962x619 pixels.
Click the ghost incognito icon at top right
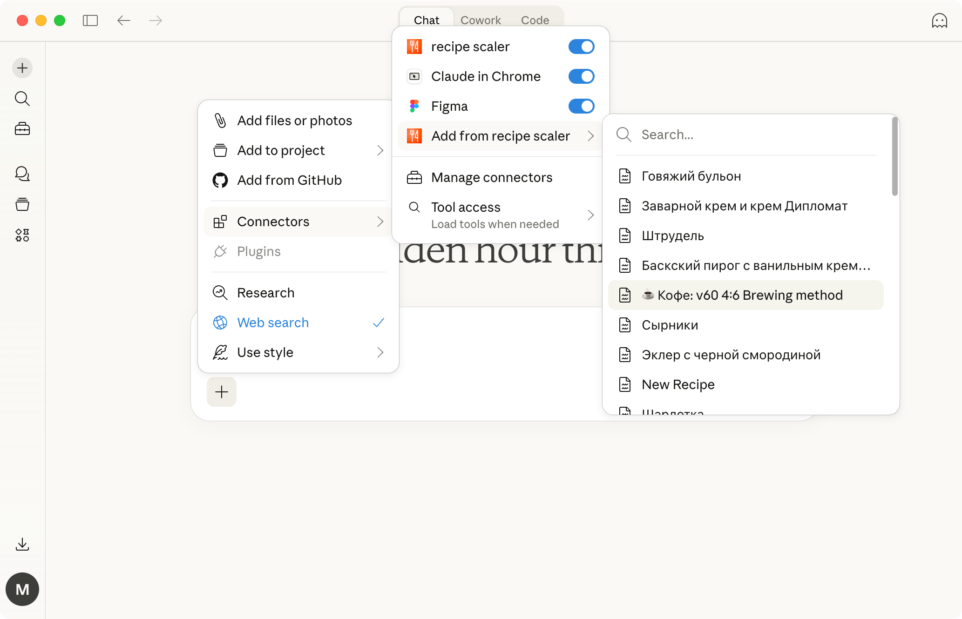tap(939, 20)
